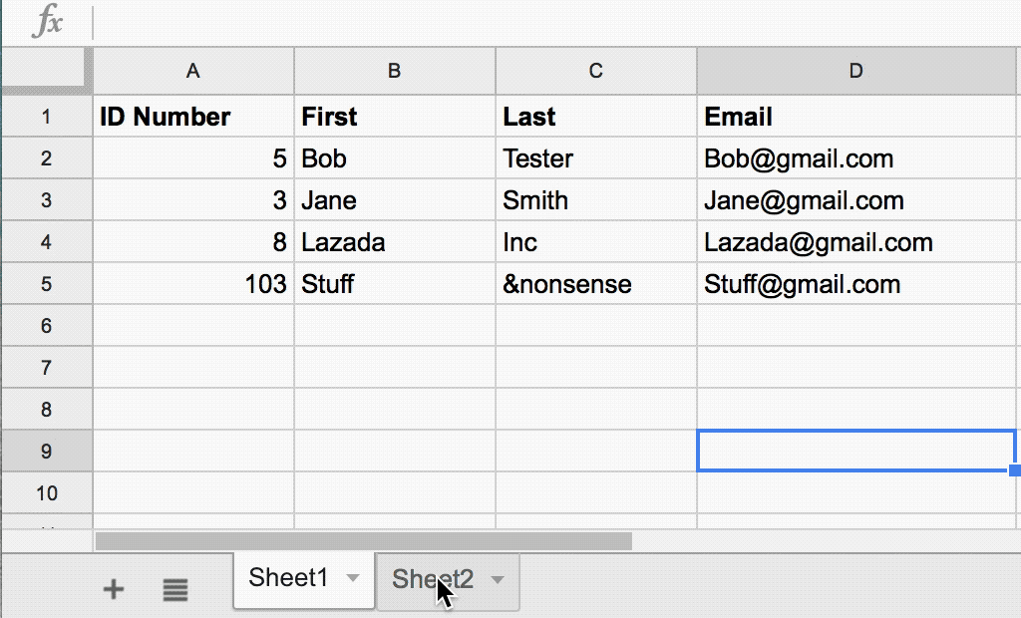Select column D header

[x=855, y=71]
